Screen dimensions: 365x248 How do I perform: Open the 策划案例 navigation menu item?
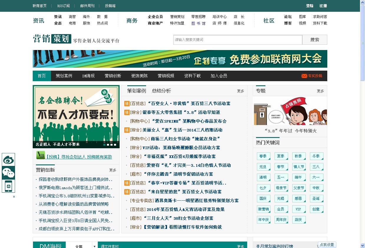(64, 76)
